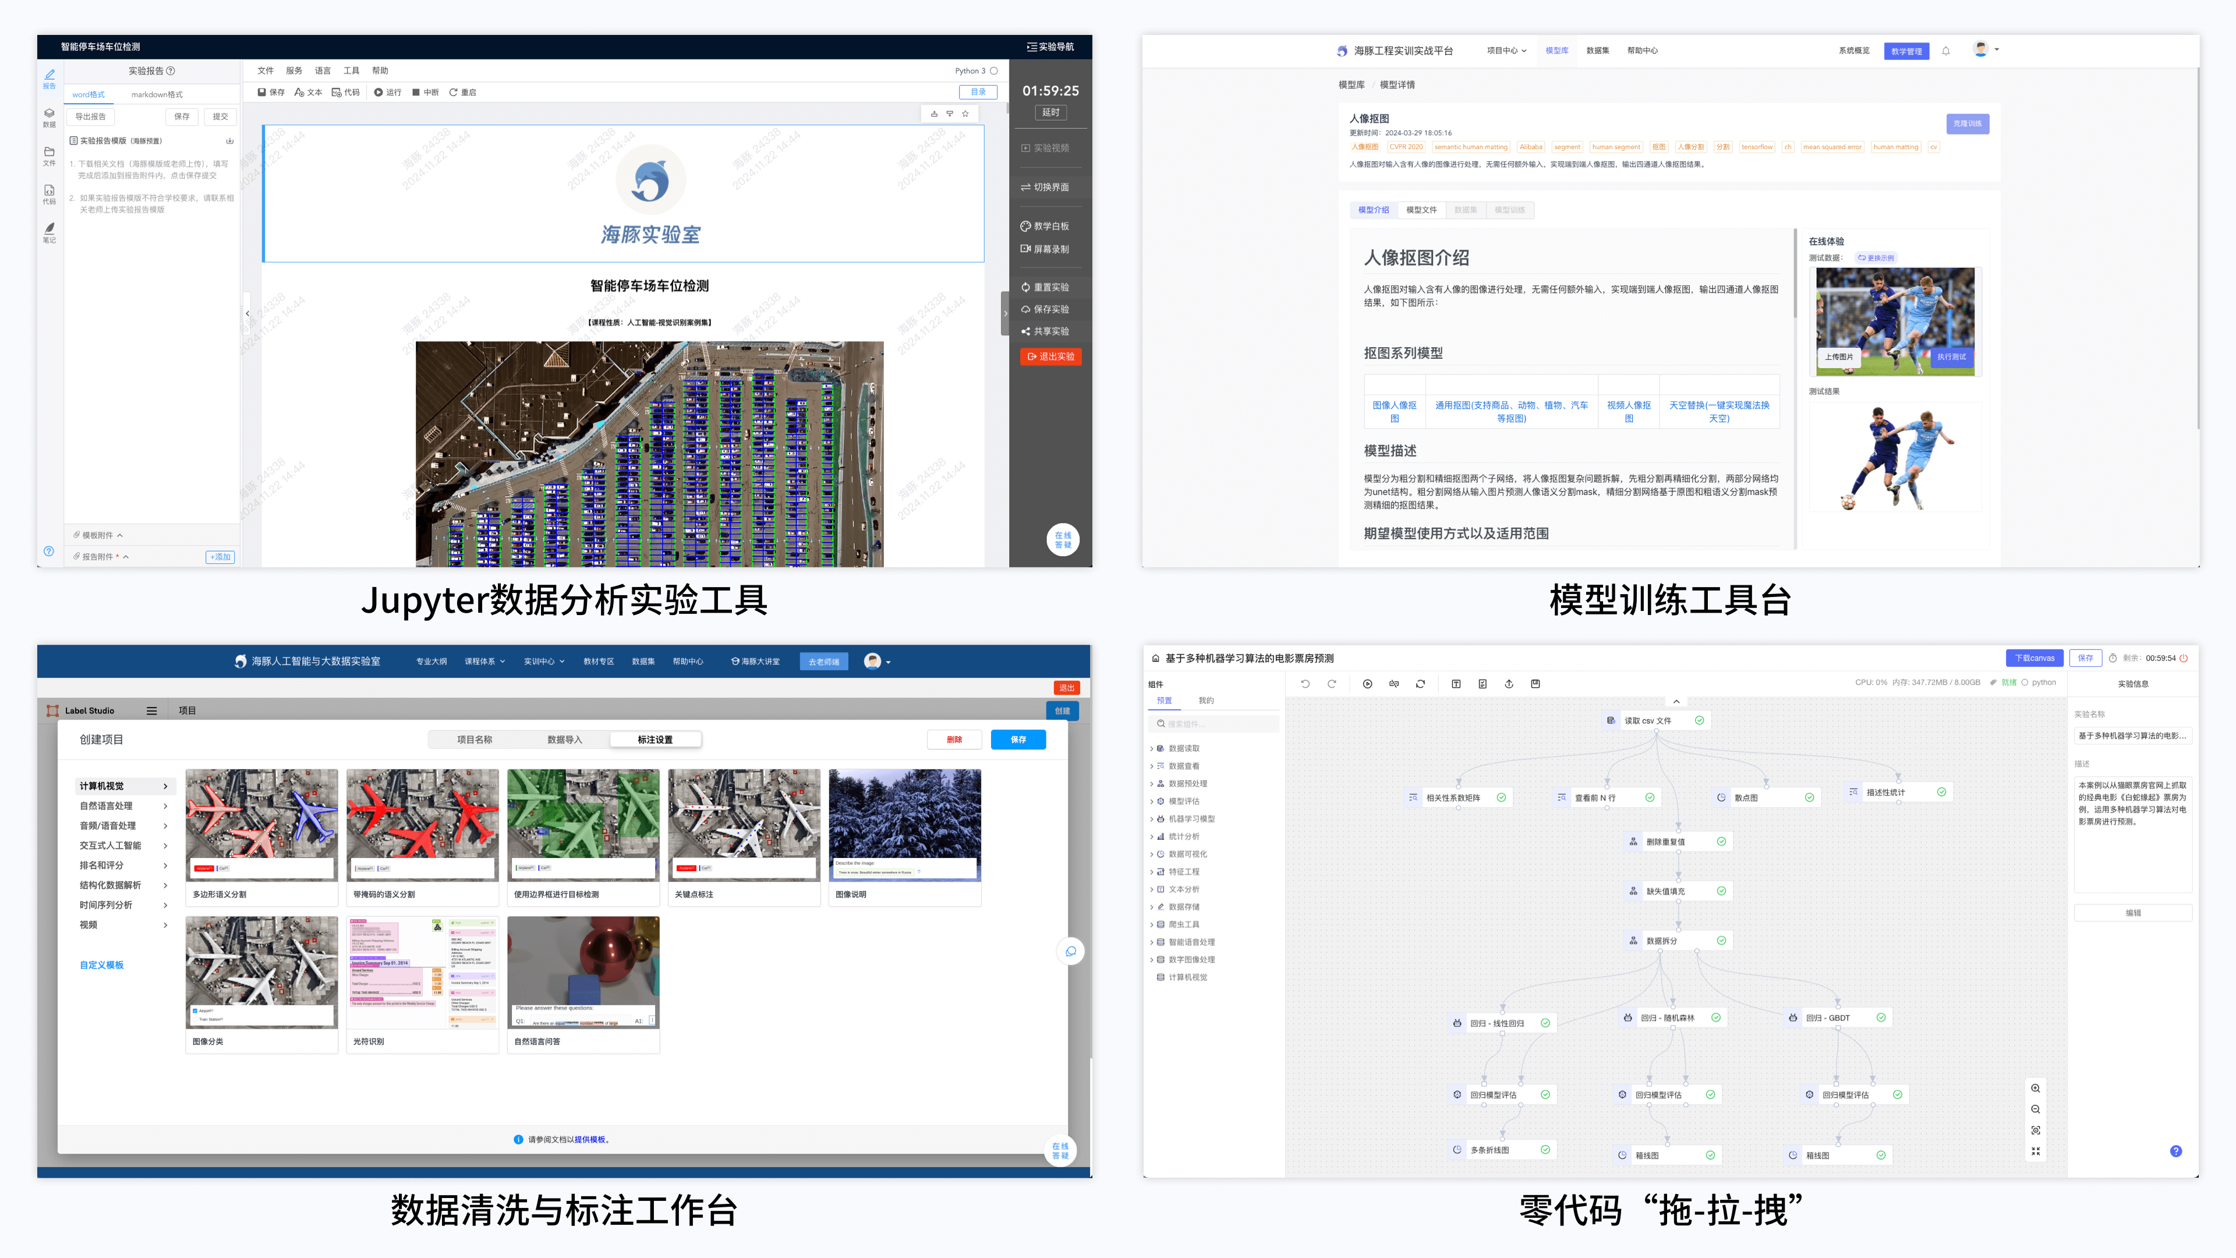Viewport: 2236px width, 1258px height.
Task: Expand the 模板附件 section
Action: click(x=98, y=536)
